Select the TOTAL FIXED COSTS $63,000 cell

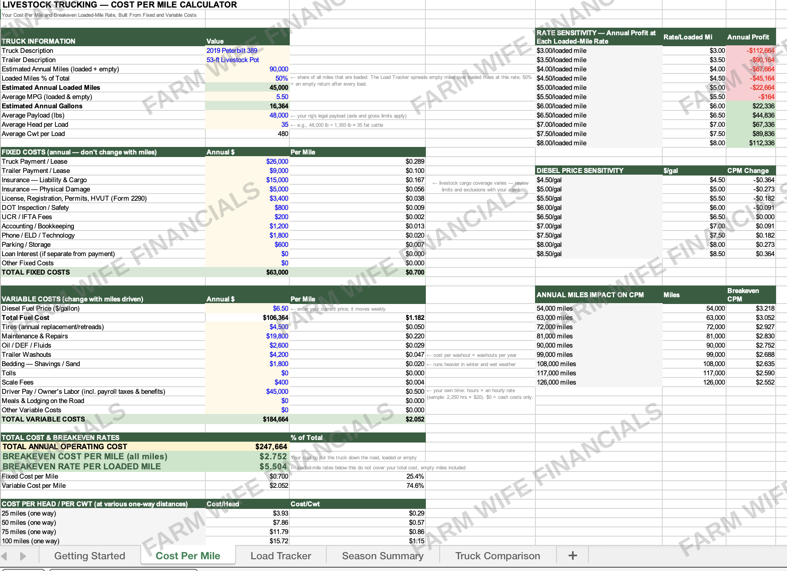(247, 272)
